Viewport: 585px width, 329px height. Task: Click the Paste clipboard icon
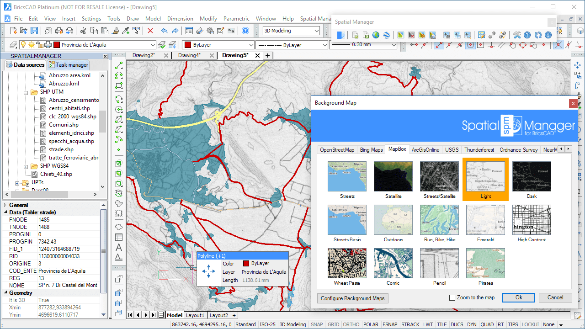point(104,31)
